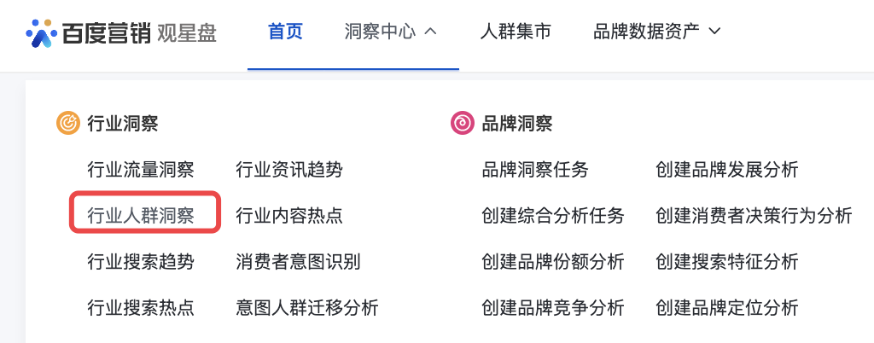Select 行业人群洞察 menu entry
This screenshot has width=874, height=343.
tap(141, 216)
